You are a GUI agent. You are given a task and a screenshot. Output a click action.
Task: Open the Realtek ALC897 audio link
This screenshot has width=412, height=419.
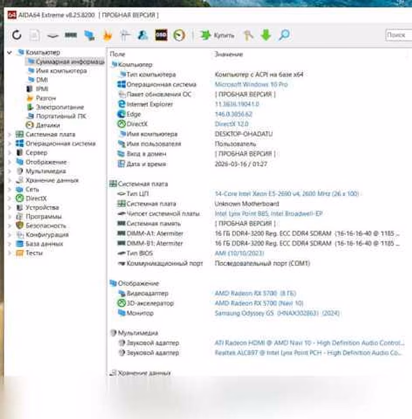point(308,353)
